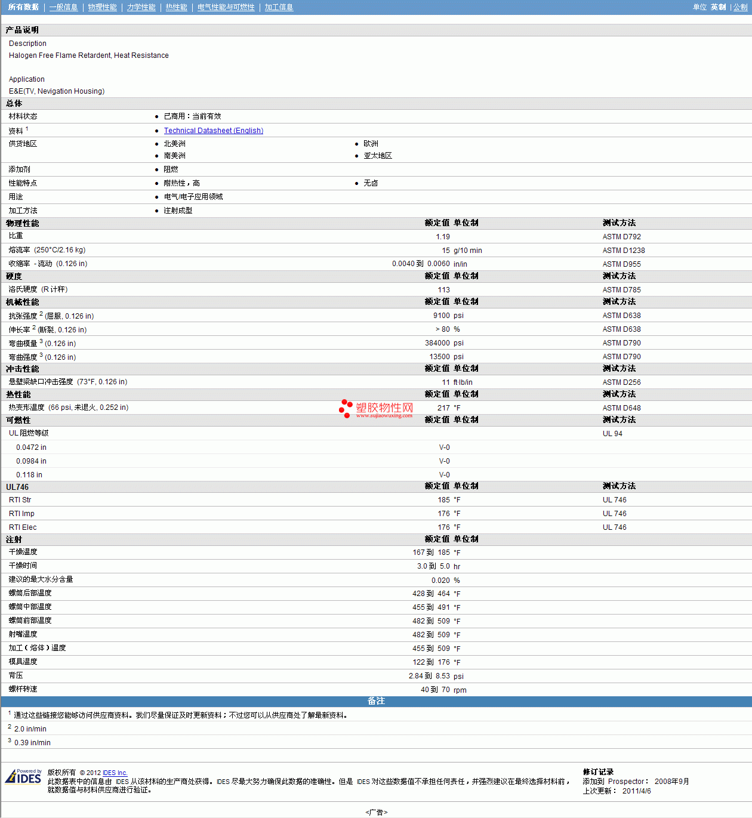
Task: Select the E&E(TV, Nevigation Housing) application text
Action: pyautogui.click(x=57, y=91)
